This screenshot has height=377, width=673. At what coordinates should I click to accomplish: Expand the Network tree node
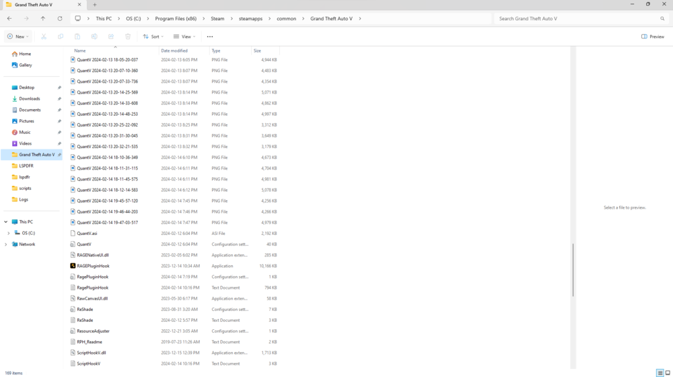6,244
